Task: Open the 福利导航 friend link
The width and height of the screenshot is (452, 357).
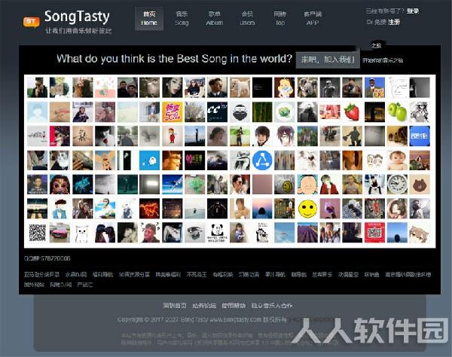Action: pyautogui.click(x=103, y=275)
